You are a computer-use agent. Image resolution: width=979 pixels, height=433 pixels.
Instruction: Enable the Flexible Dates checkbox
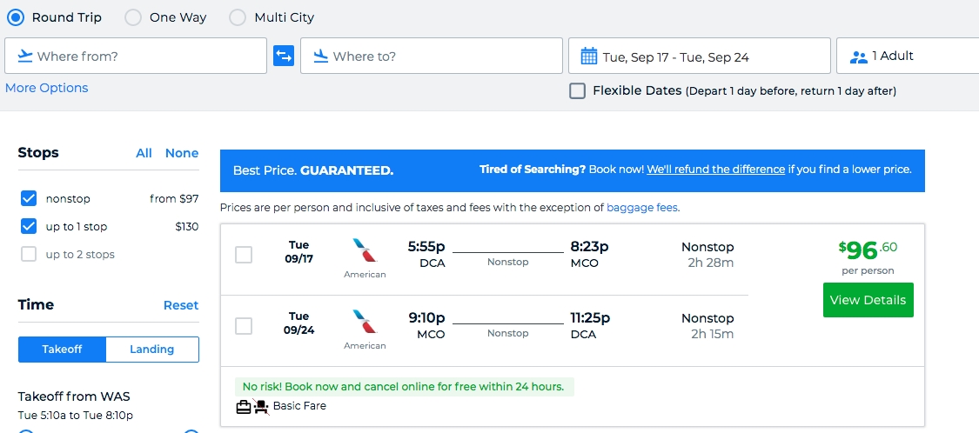pyautogui.click(x=578, y=91)
